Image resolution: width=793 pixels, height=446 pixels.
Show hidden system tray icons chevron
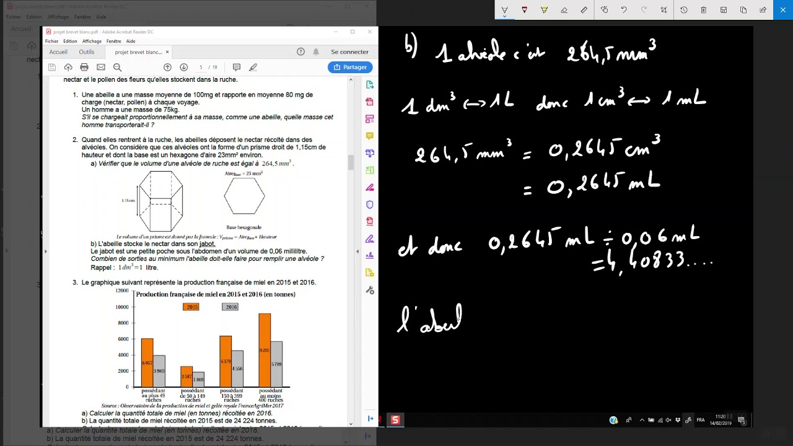click(x=642, y=420)
